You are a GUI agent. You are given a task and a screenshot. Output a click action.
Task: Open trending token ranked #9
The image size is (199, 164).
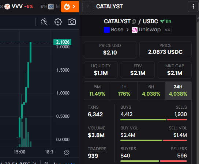(50, 6)
